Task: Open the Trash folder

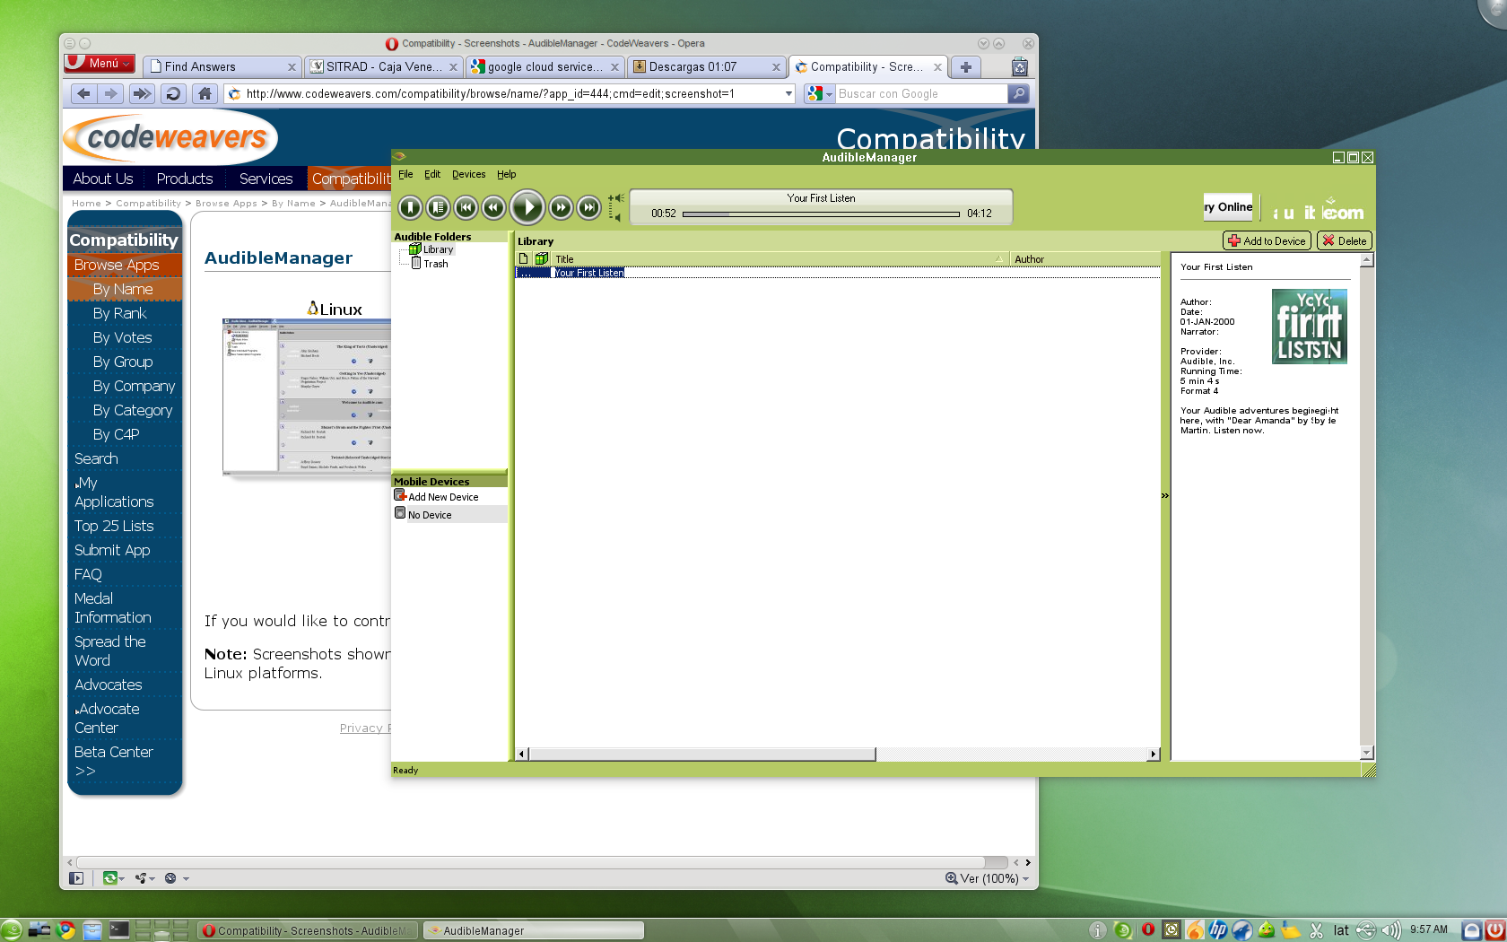Action: pos(434,264)
